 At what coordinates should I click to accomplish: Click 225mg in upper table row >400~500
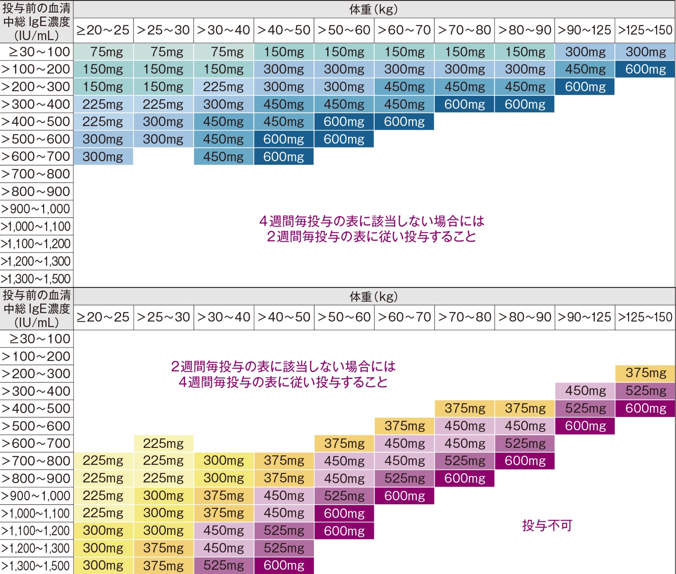click(x=103, y=122)
